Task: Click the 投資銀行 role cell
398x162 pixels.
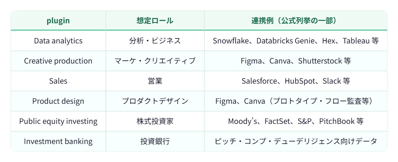Action: click(x=155, y=141)
